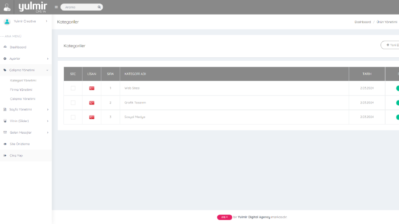This screenshot has height=224, width=399.
Task: Open the Yulmir Digital Agency footer link
Action: (254, 217)
